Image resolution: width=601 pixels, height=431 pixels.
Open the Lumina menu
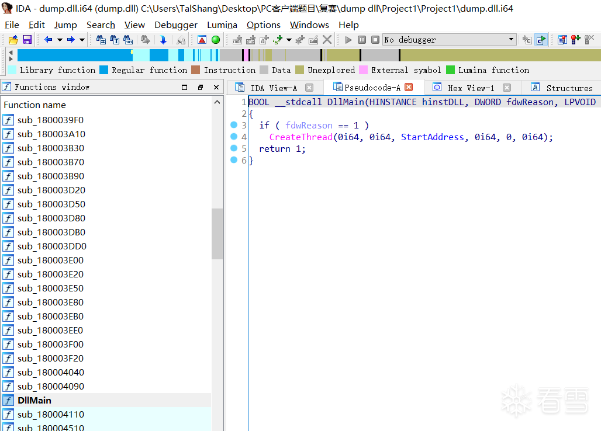click(x=222, y=25)
